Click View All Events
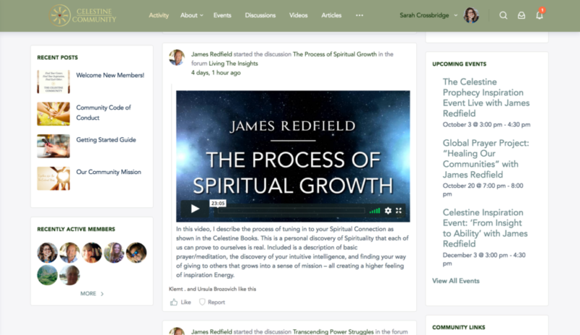 456,281
